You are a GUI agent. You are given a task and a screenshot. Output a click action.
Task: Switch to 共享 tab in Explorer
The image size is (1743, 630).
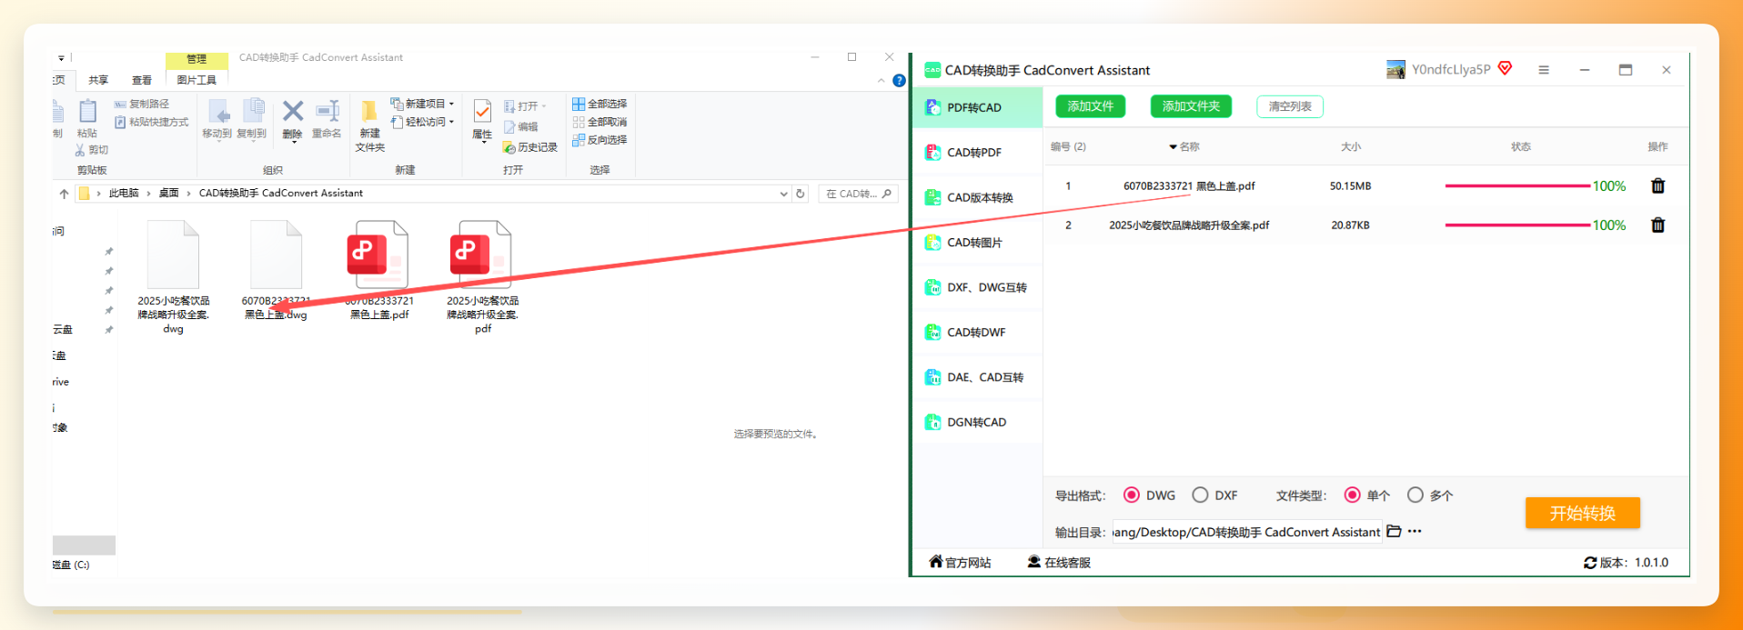pos(98,81)
